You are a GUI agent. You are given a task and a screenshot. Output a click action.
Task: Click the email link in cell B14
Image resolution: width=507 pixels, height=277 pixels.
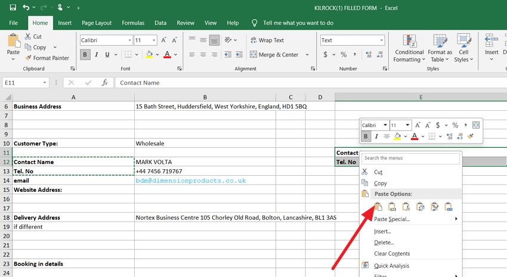tap(190, 180)
